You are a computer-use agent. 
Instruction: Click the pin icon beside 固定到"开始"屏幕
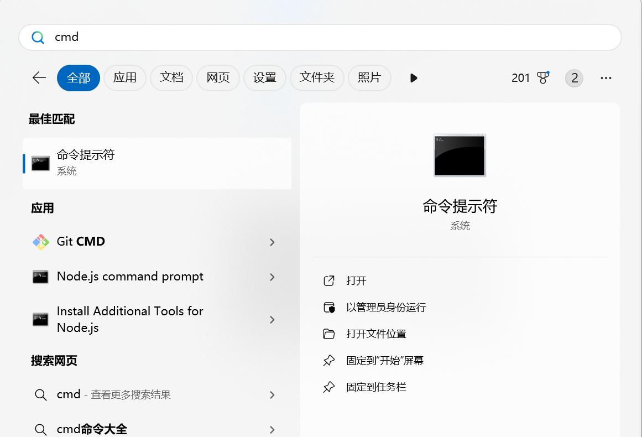(329, 361)
